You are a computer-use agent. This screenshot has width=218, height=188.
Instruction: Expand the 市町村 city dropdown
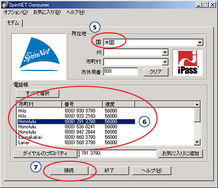click(165, 62)
